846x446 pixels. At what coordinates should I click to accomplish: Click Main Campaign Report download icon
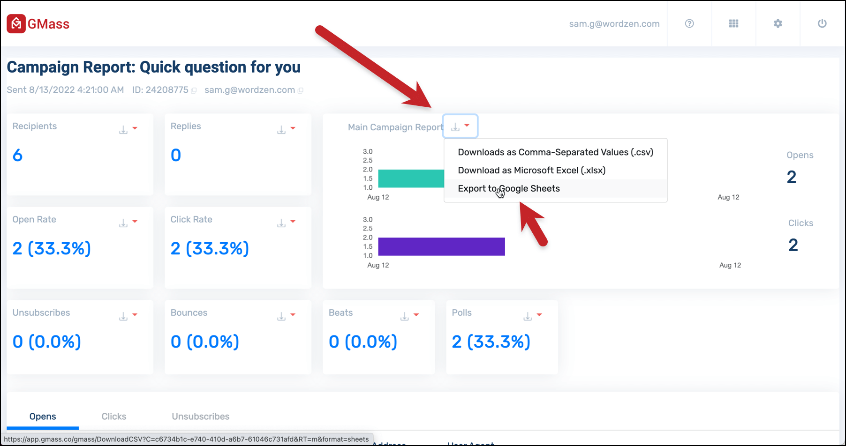pos(455,127)
